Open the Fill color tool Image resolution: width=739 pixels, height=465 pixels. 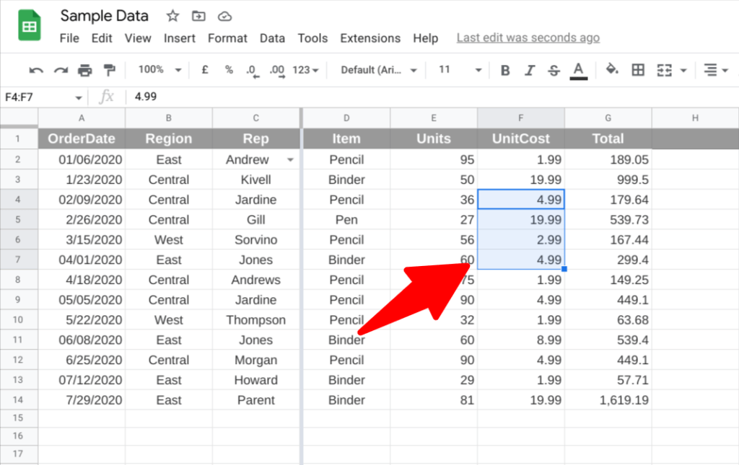pos(611,70)
